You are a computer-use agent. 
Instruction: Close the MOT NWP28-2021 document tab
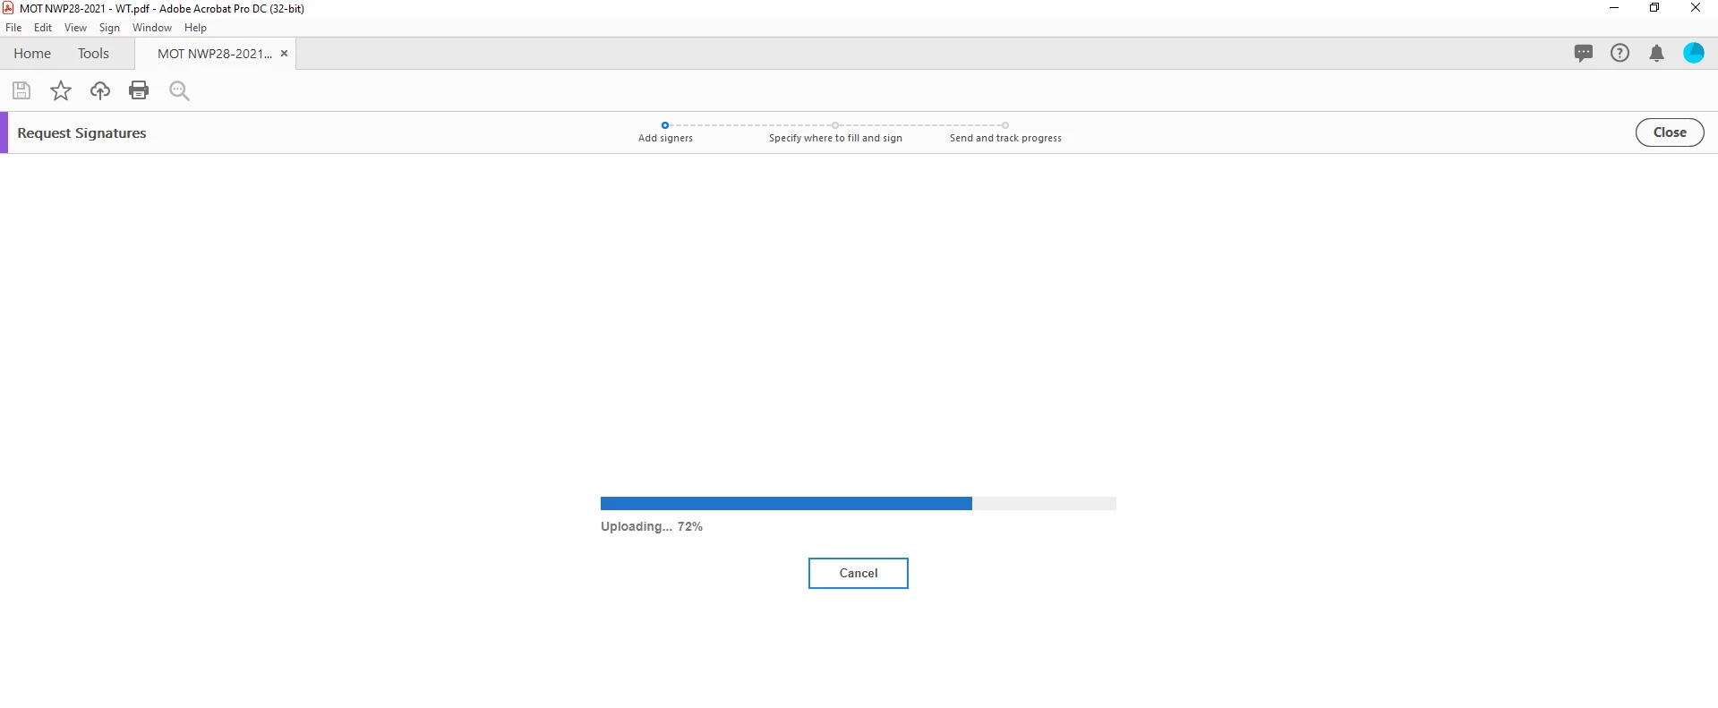[x=285, y=54]
